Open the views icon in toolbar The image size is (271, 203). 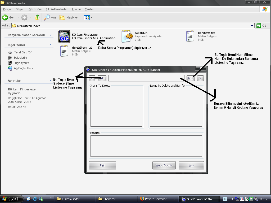(x=87, y=17)
